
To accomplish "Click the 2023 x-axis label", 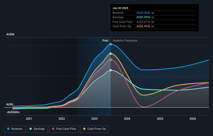I will coord(94,119).
